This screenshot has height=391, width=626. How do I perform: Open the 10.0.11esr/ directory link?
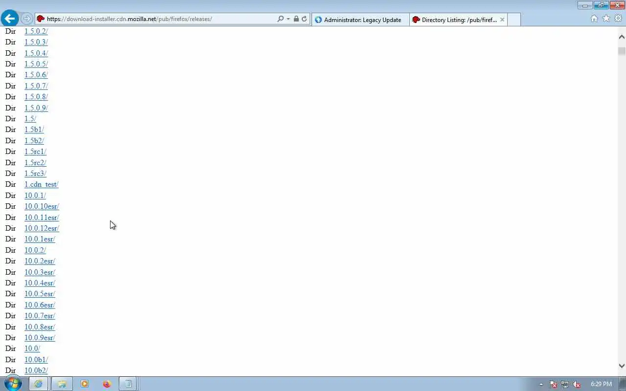click(42, 217)
